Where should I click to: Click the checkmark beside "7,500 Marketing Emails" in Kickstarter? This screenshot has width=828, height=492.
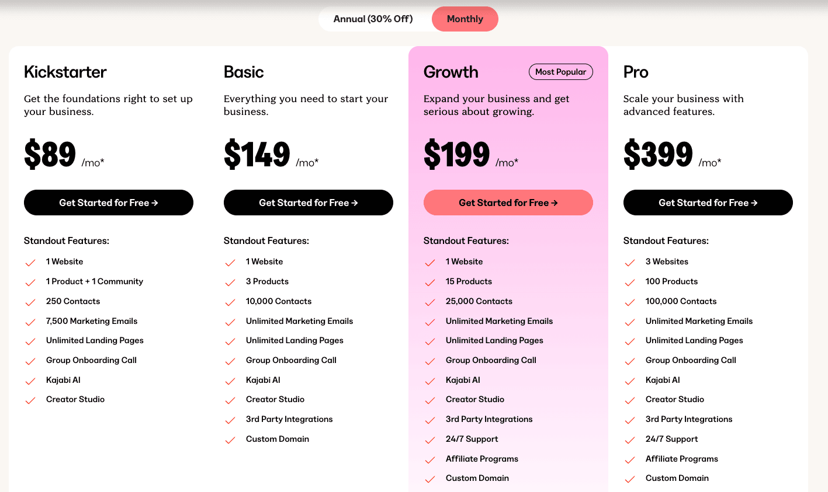coord(30,322)
